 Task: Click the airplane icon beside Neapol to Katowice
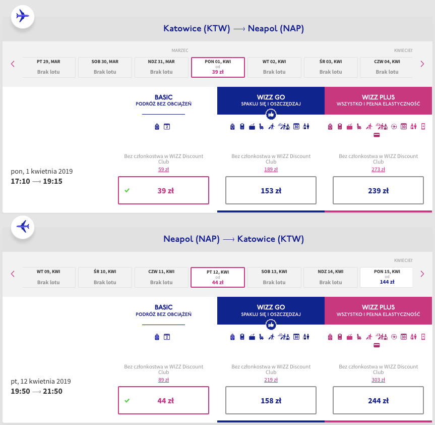tap(23, 226)
